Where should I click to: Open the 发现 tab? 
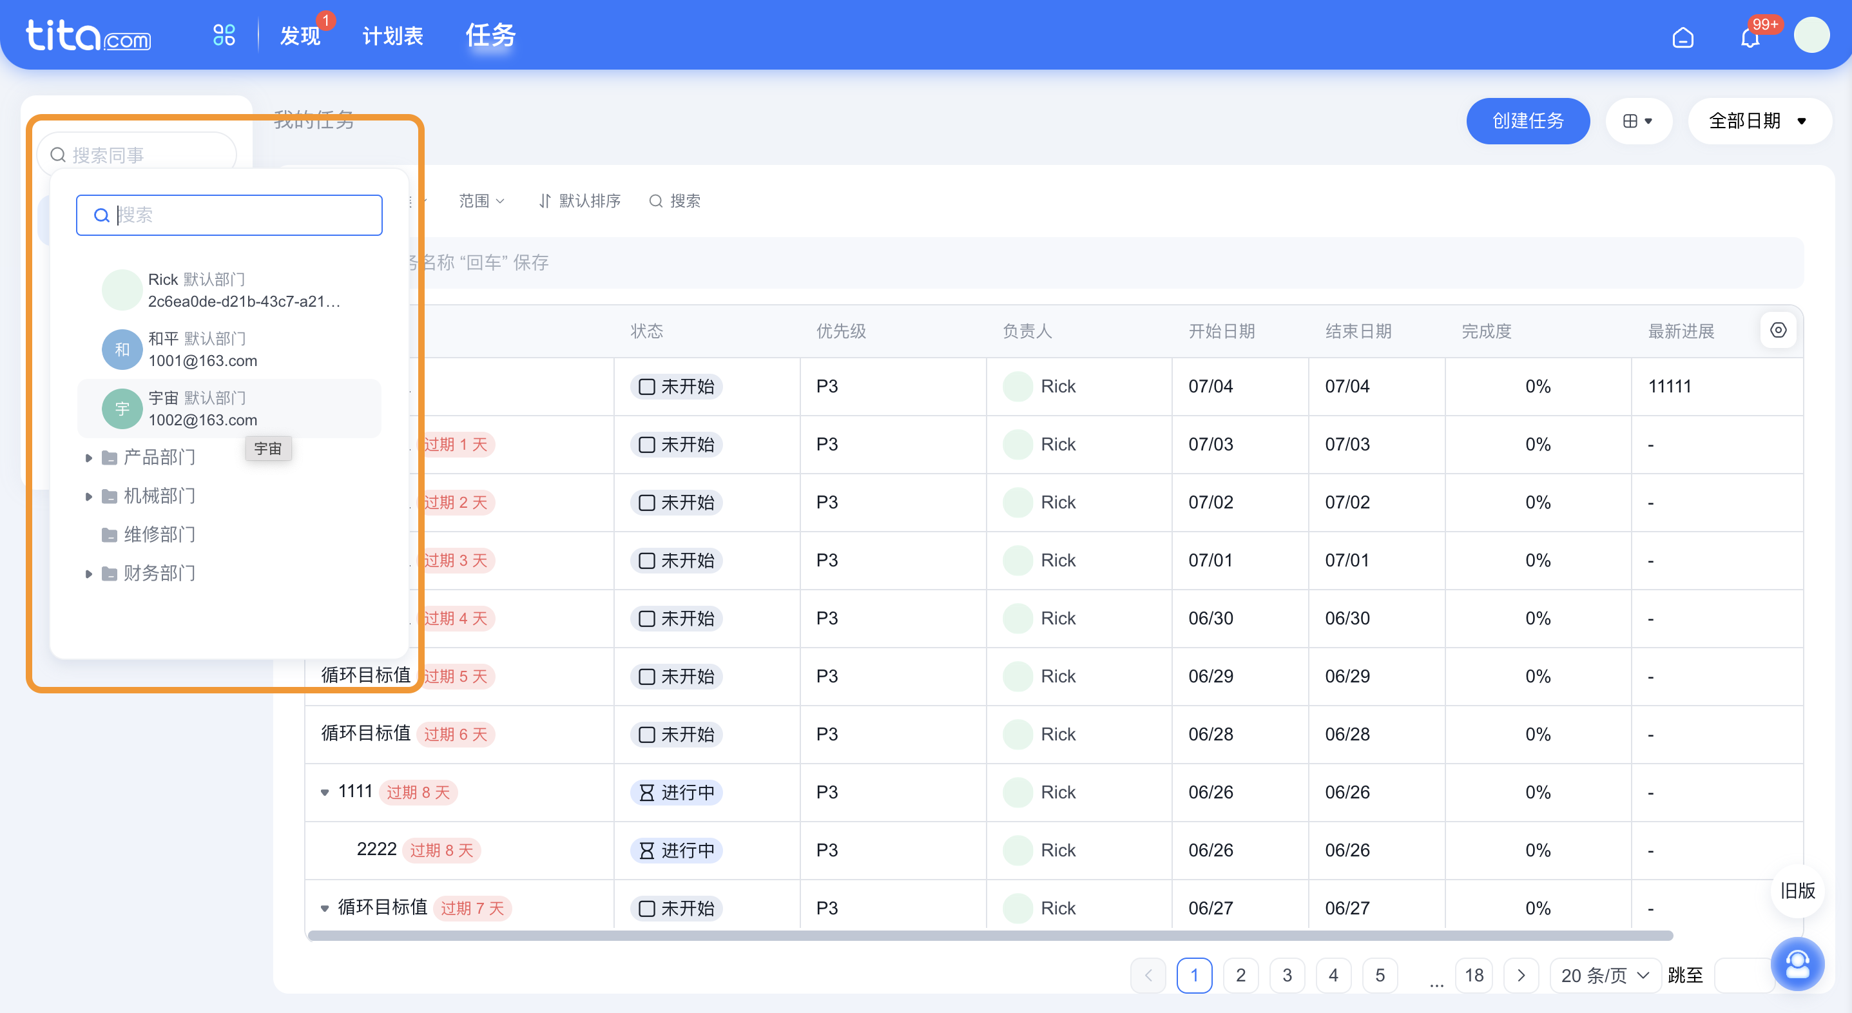[x=300, y=35]
